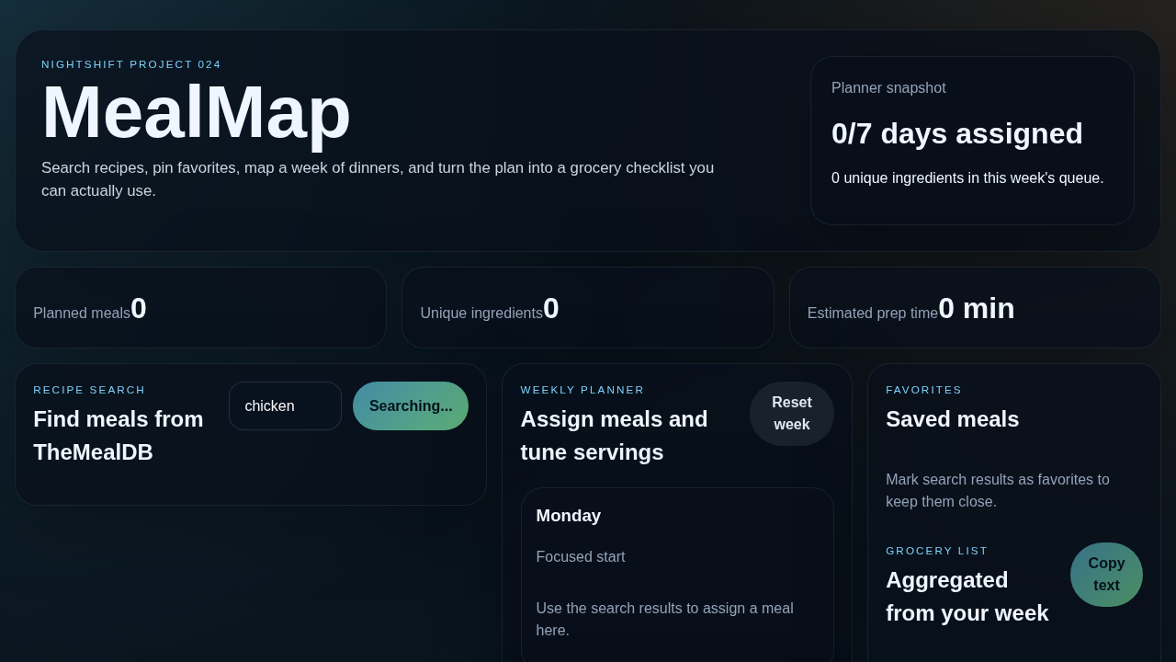Open the Planner snapshot card
The image size is (1176, 662).
point(972,140)
